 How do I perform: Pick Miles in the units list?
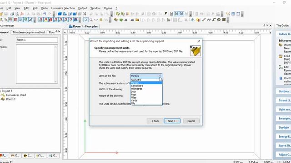pyautogui.click(x=146, y=98)
